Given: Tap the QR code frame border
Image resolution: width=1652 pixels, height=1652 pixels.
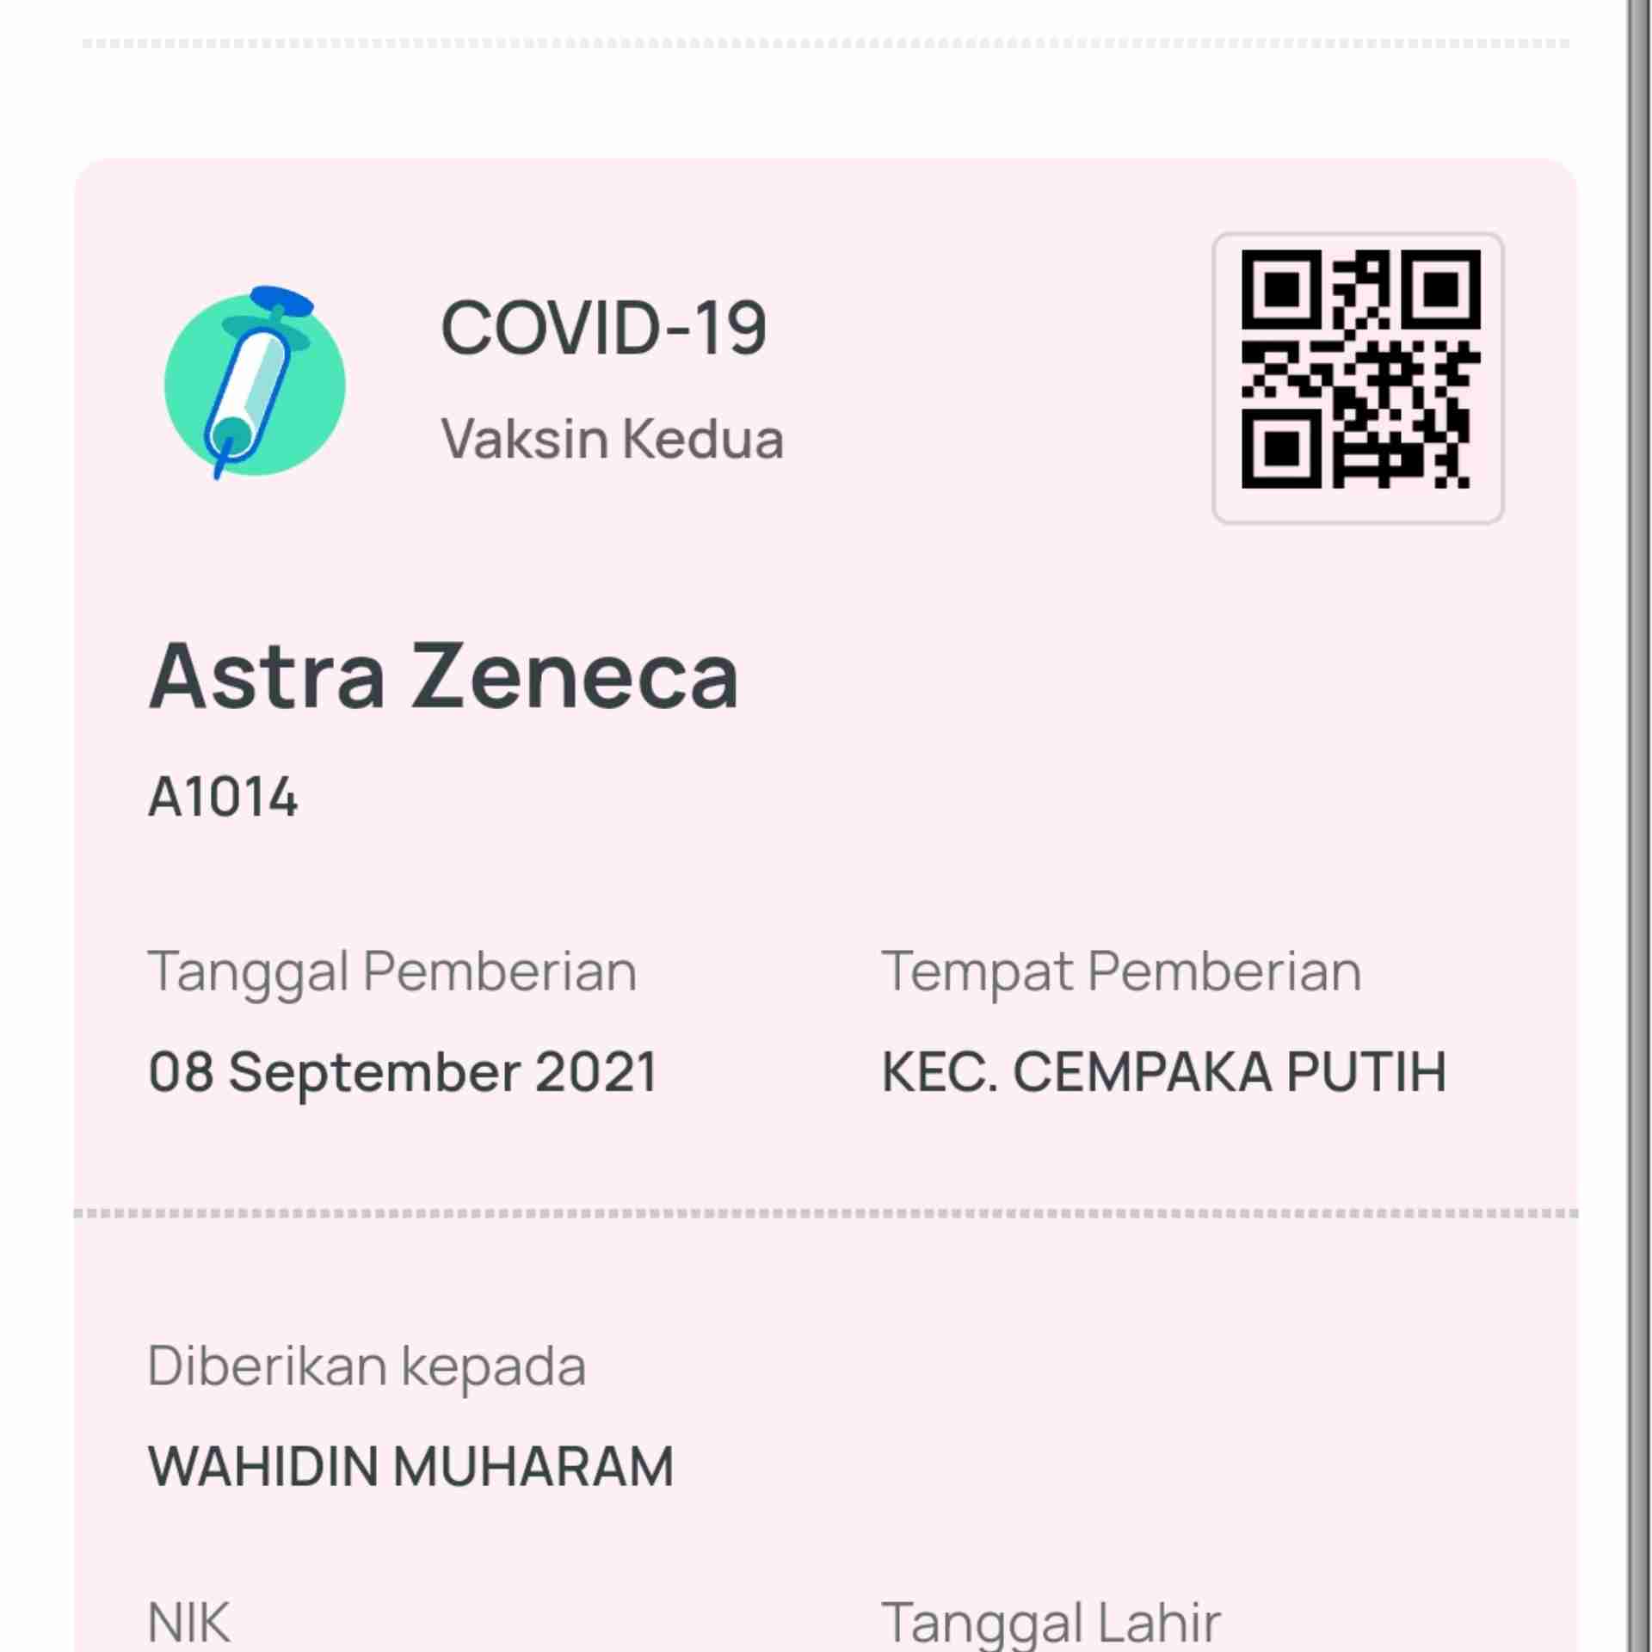Looking at the screenshot, I should click(x=1359, y=235).
